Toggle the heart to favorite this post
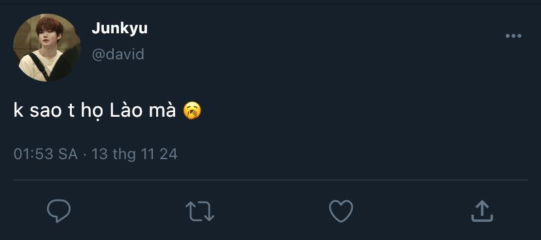Viewport: 541px width, 240px height. click(x=341, y=211)
